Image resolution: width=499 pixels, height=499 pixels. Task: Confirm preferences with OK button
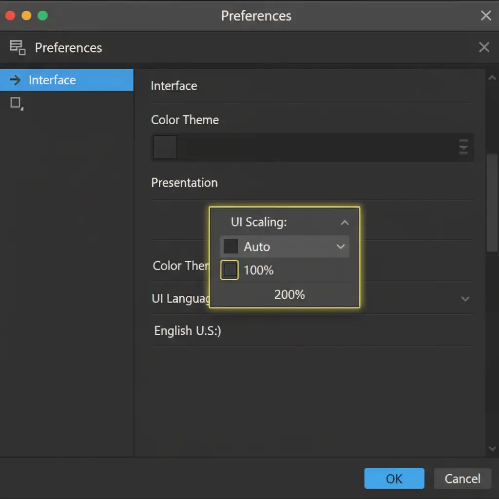point(394,479)
